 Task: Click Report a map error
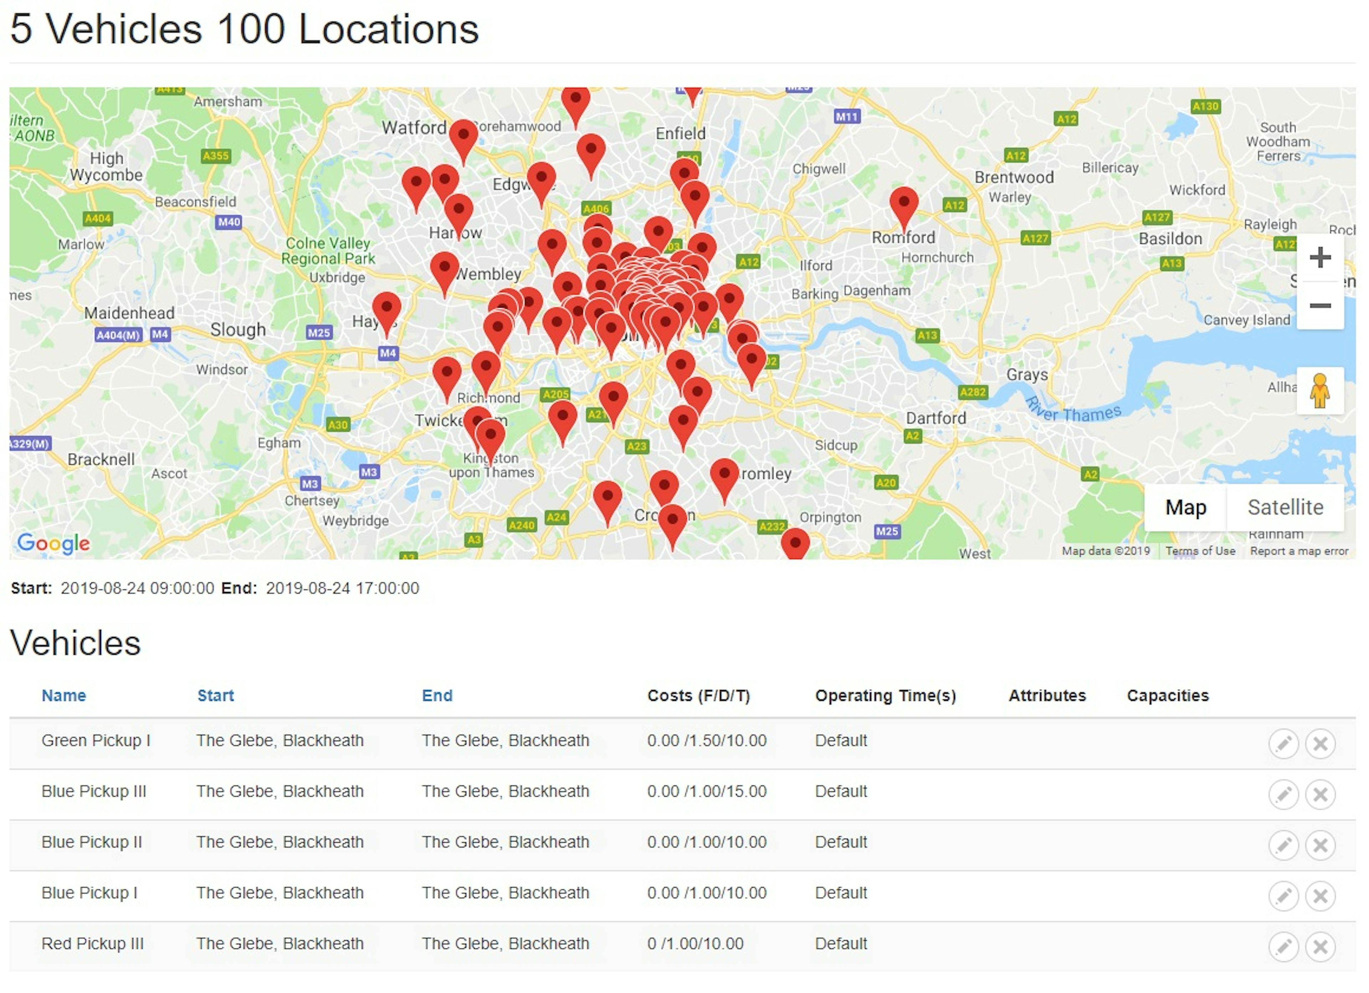(x=1299, y=551)
